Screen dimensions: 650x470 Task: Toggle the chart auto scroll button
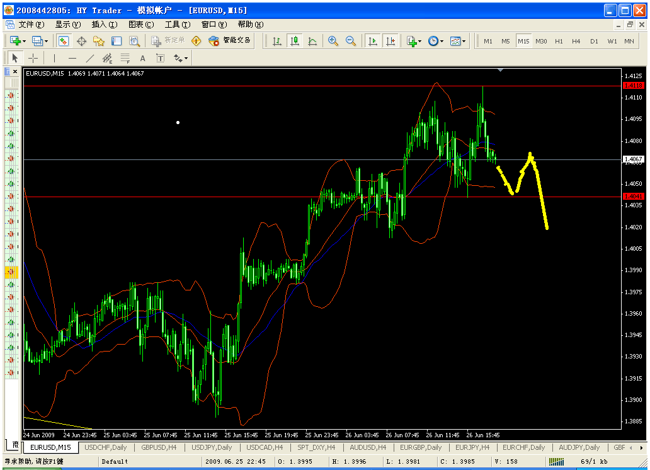(x=373, y=41)
